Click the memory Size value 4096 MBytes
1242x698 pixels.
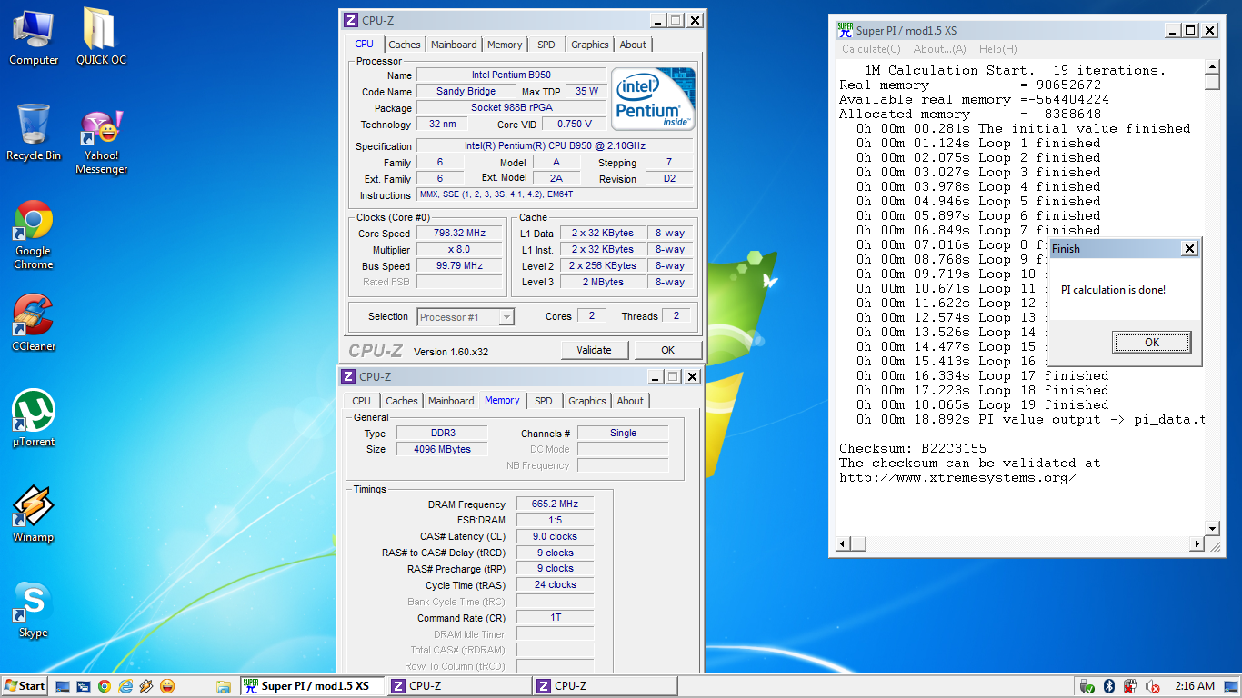click(x=444, y=450)
